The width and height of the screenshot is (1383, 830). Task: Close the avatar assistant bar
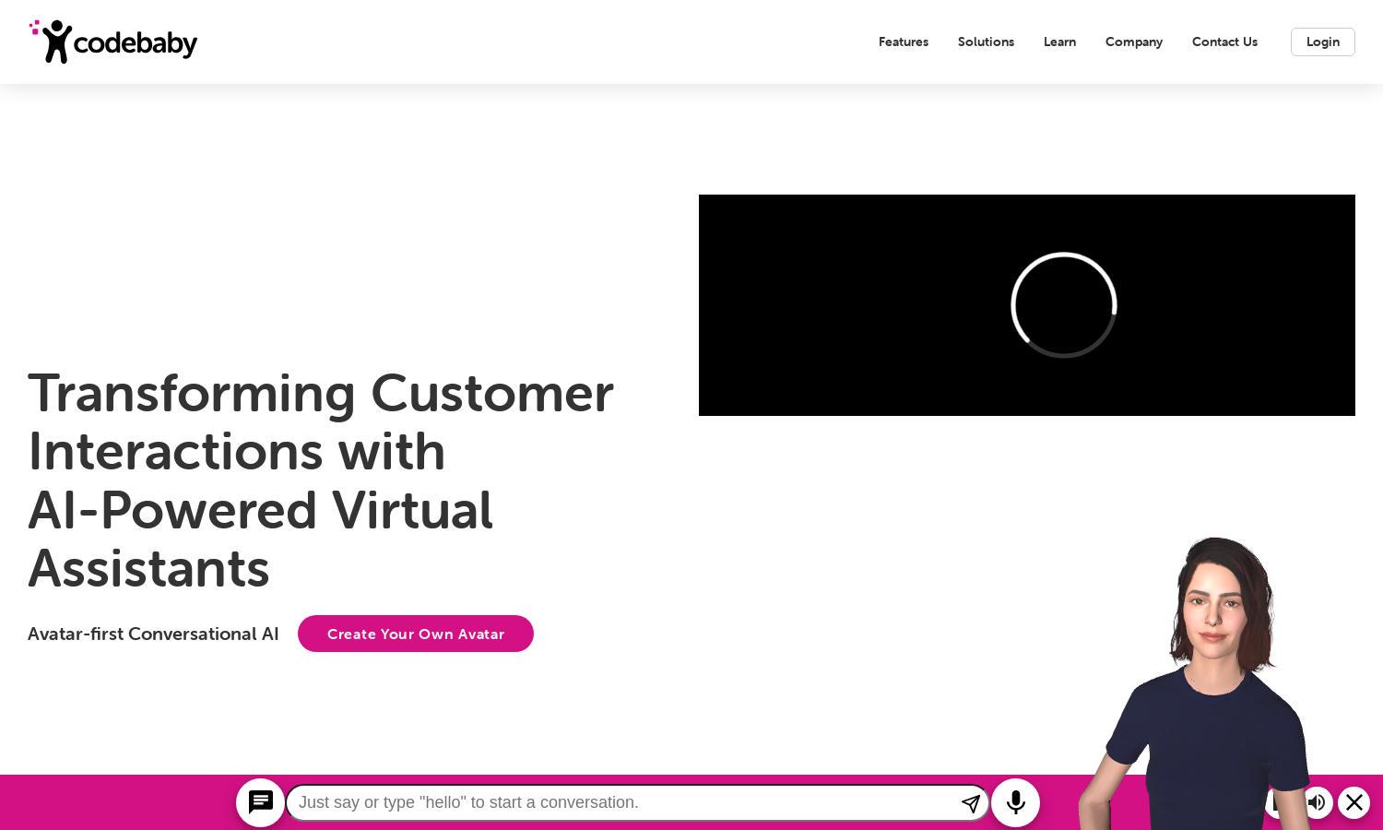click(1354, 802)
